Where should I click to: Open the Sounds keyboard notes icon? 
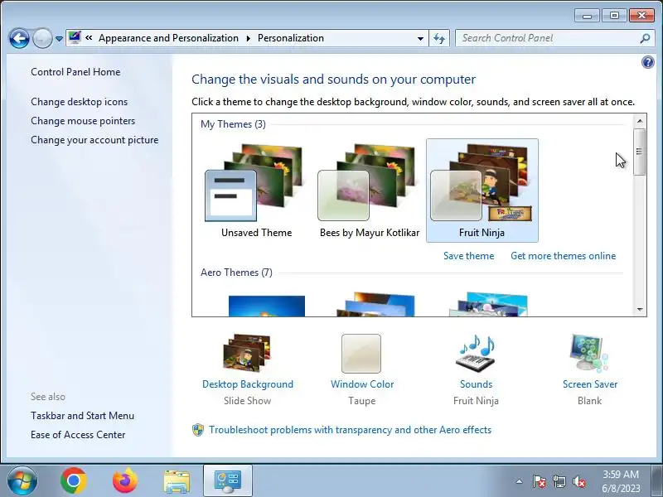pyautogui.click(x=476, y=354)
